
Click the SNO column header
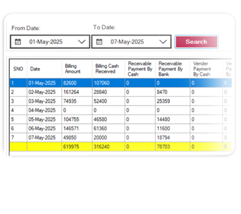[18, 69]
